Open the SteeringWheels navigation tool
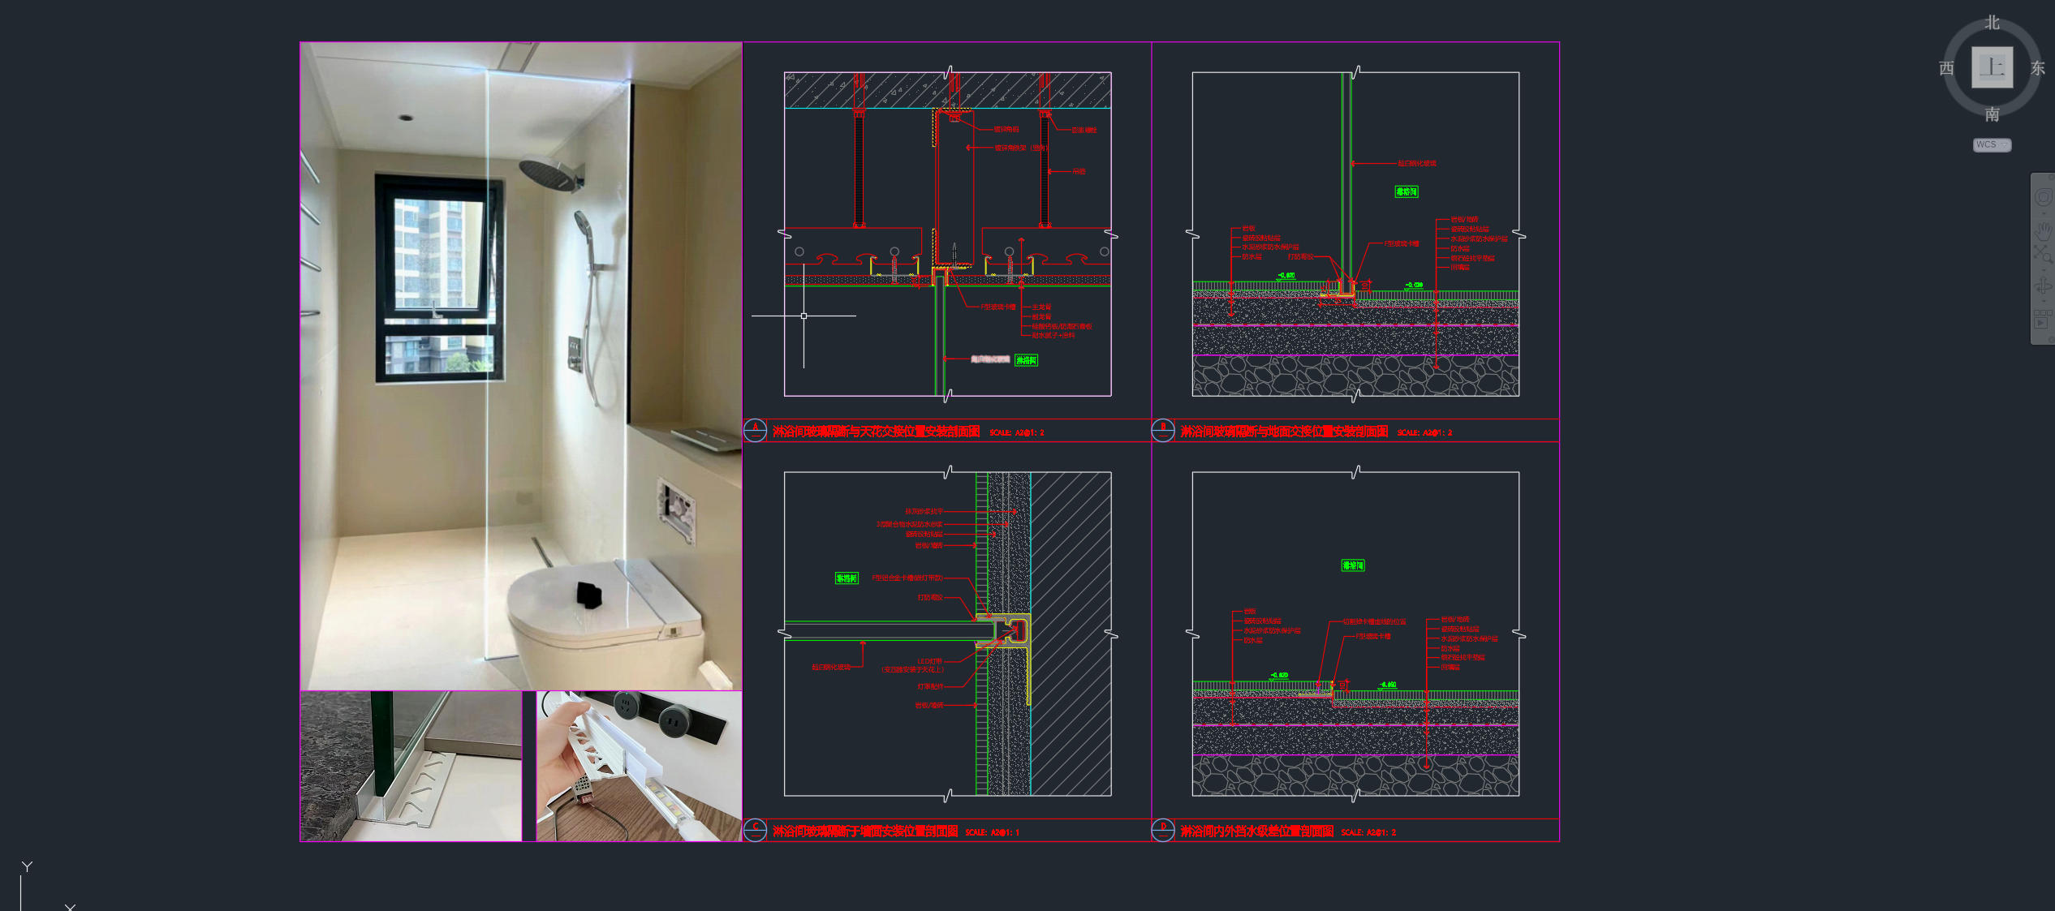The height and width of the screenshot is (911, 2055). tap(2043, 197)
